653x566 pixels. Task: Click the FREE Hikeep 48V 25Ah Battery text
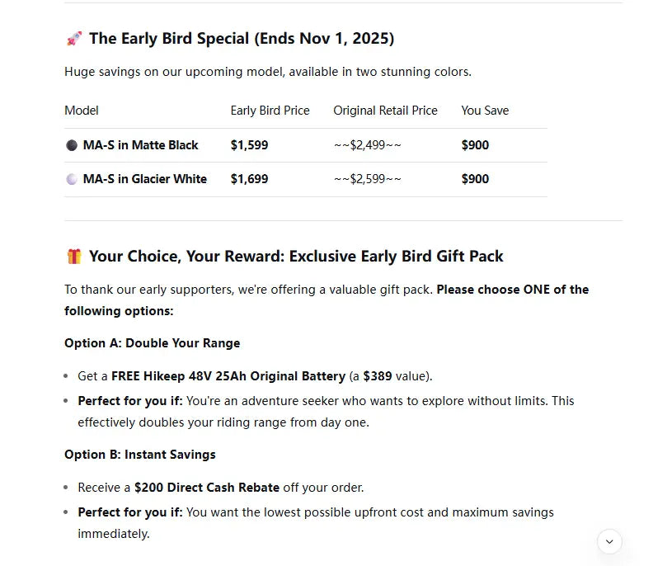(228, 376)
